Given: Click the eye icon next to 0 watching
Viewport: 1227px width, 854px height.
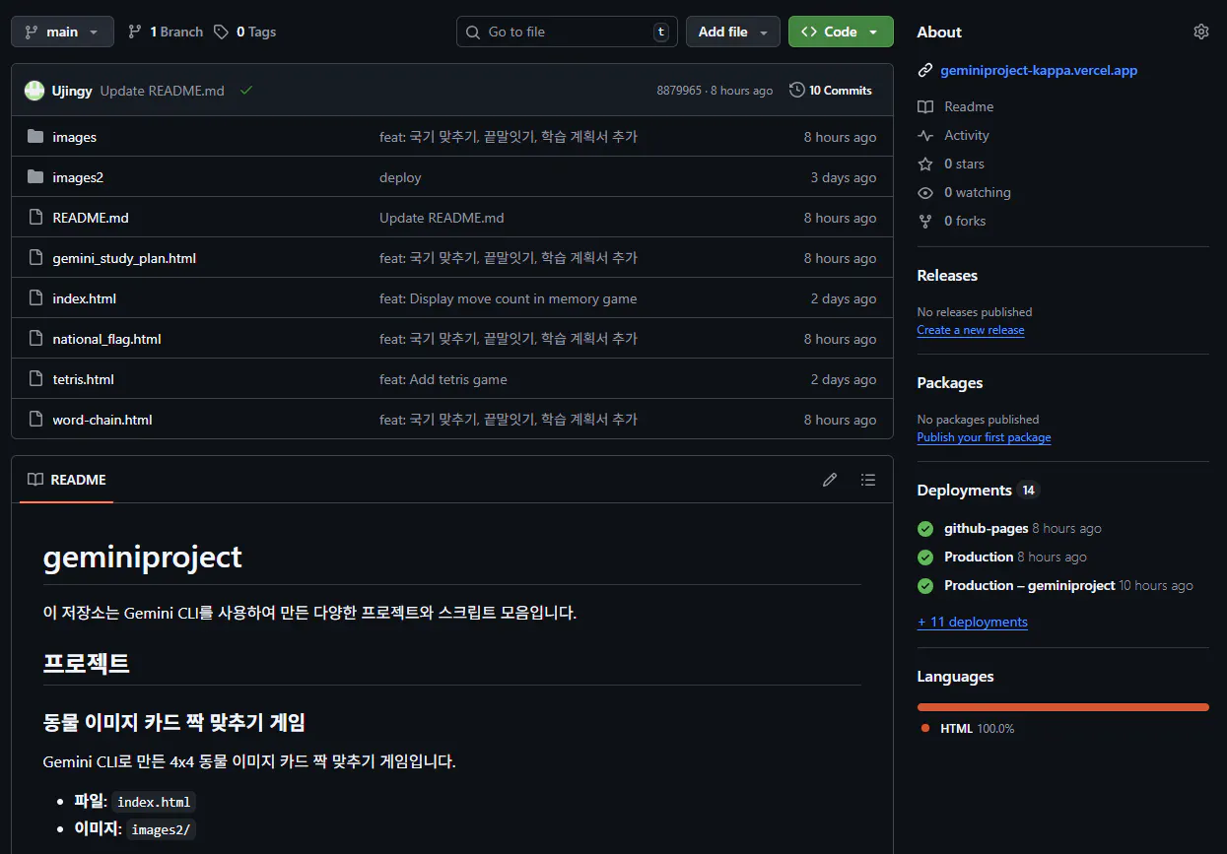Looking at the screenshot, I should click(924, 192).
